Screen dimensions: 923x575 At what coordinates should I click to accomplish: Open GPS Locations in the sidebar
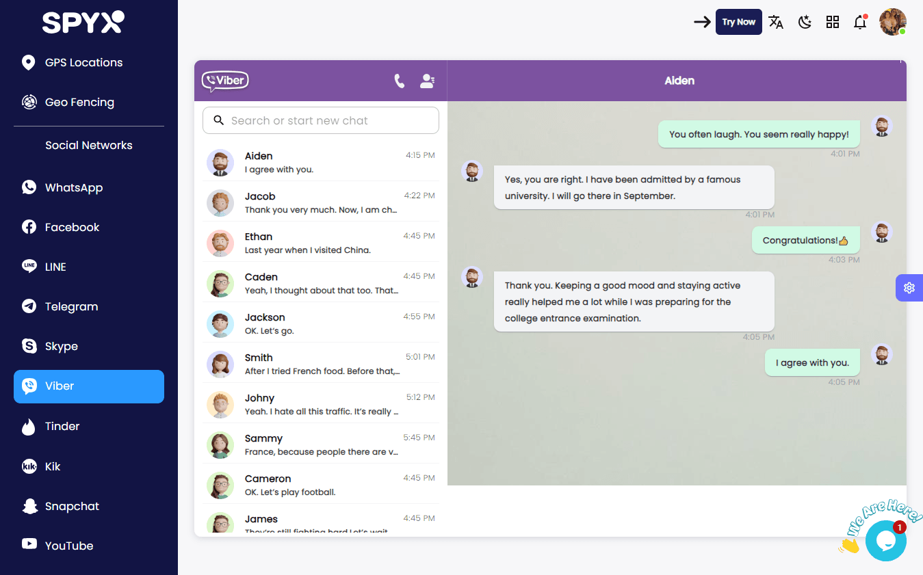pos(89,63)
